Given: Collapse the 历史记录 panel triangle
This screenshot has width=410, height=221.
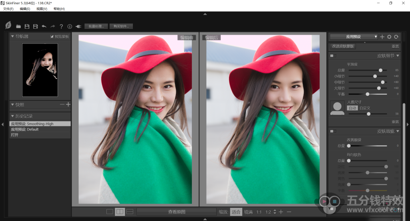Looking at the screenshot, I should (x=12, y=116).
